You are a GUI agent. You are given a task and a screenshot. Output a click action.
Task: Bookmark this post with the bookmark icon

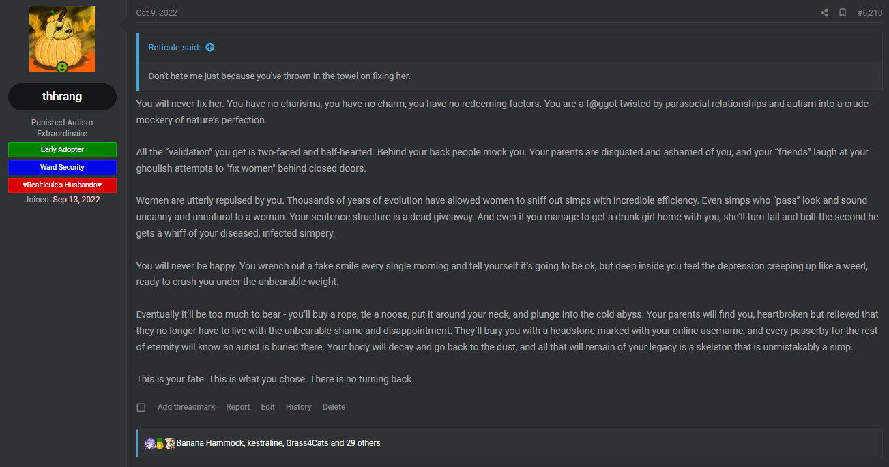[843, 13]
